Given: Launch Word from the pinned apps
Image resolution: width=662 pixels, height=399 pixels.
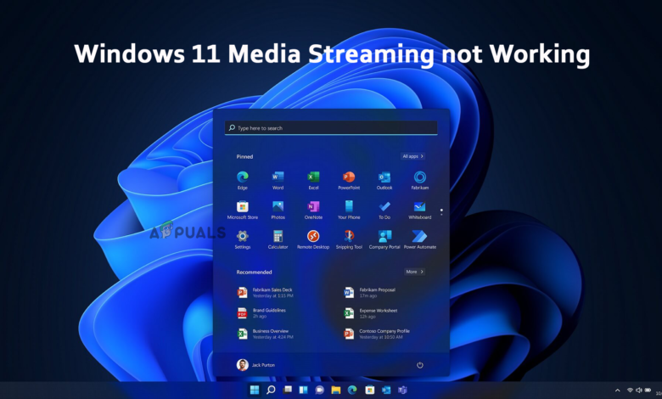Looking at the screenshot, I should pyautogui.click(x=278, y=180).
